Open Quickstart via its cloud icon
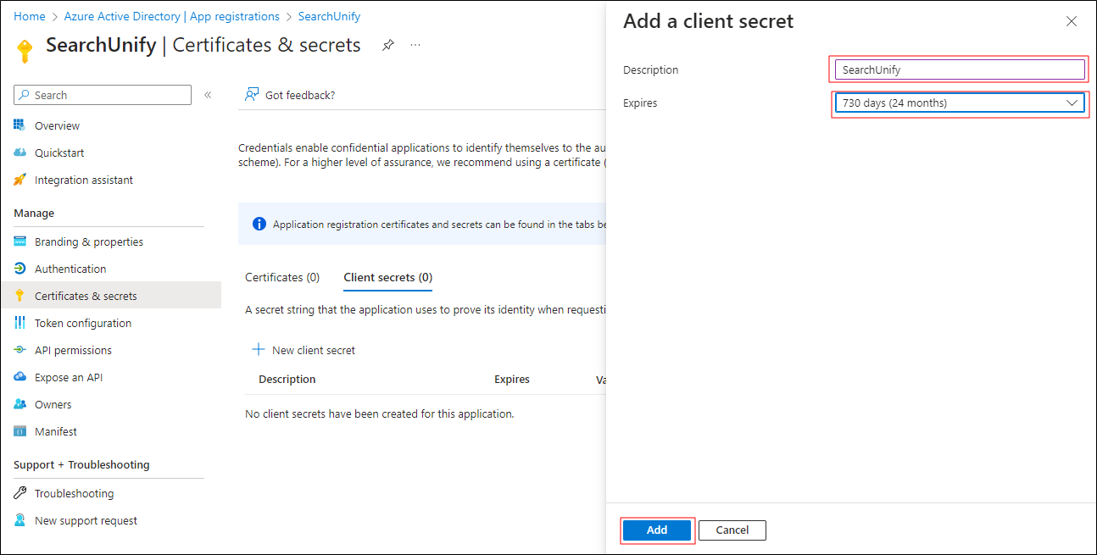Image resolution: width=1097 pixels, height=555 pixels. point(19,153)
